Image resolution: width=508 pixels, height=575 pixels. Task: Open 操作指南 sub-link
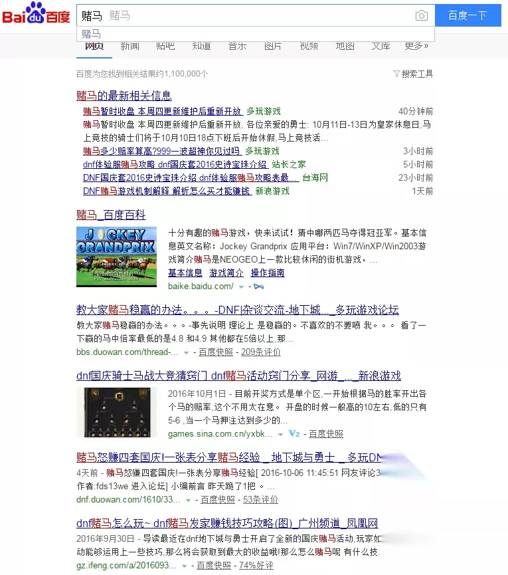(268, 273)
